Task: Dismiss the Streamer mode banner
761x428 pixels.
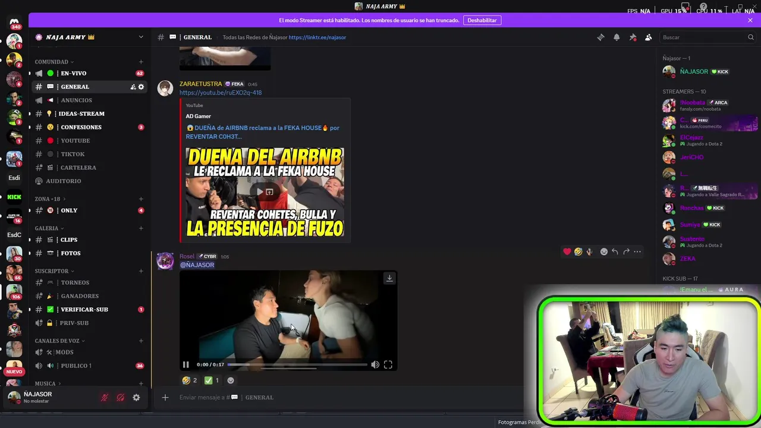Action: coord(750,20)
